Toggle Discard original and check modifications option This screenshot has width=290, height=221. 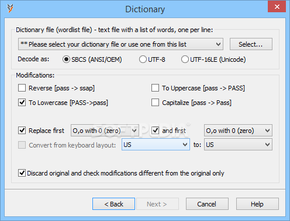point(22,173)
